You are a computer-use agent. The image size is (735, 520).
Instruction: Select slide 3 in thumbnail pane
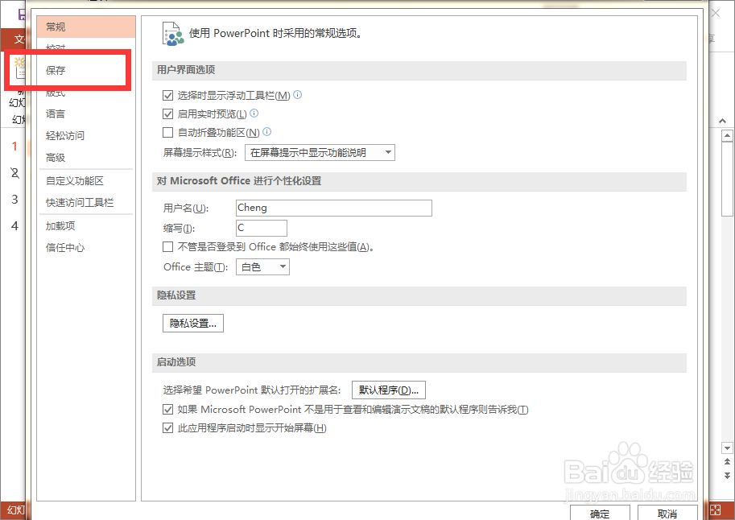click(x=14, y=200)
